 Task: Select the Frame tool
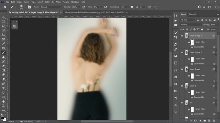[x=3, y=39]
